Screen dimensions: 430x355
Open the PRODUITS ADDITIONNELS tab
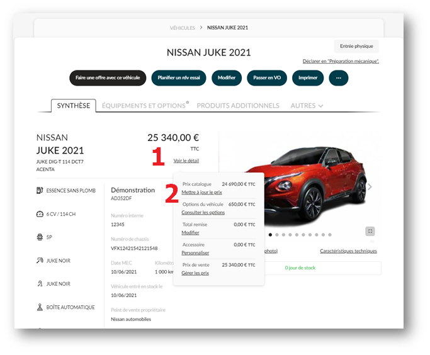click(x=238, y=106)
